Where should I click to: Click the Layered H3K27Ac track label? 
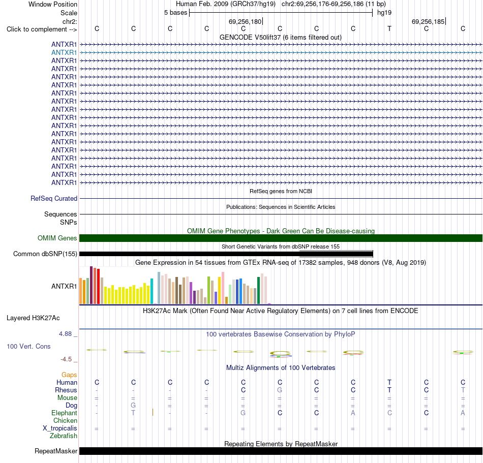[x=33, y=318]
